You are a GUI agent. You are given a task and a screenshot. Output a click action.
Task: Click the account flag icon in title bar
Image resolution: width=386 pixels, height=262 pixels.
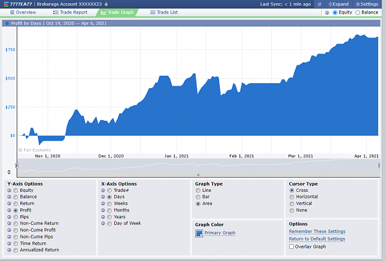click(x=6, y=4)
